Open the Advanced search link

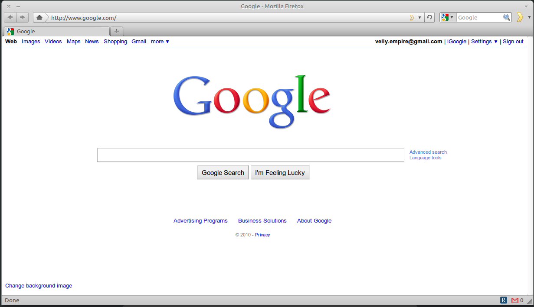(x=428, y=152)
